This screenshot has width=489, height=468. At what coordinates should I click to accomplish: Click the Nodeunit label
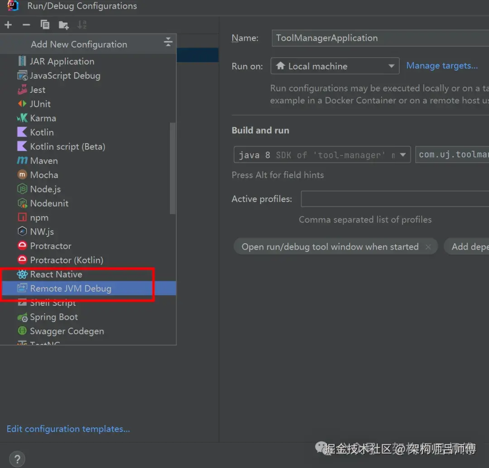pos(49,203)
